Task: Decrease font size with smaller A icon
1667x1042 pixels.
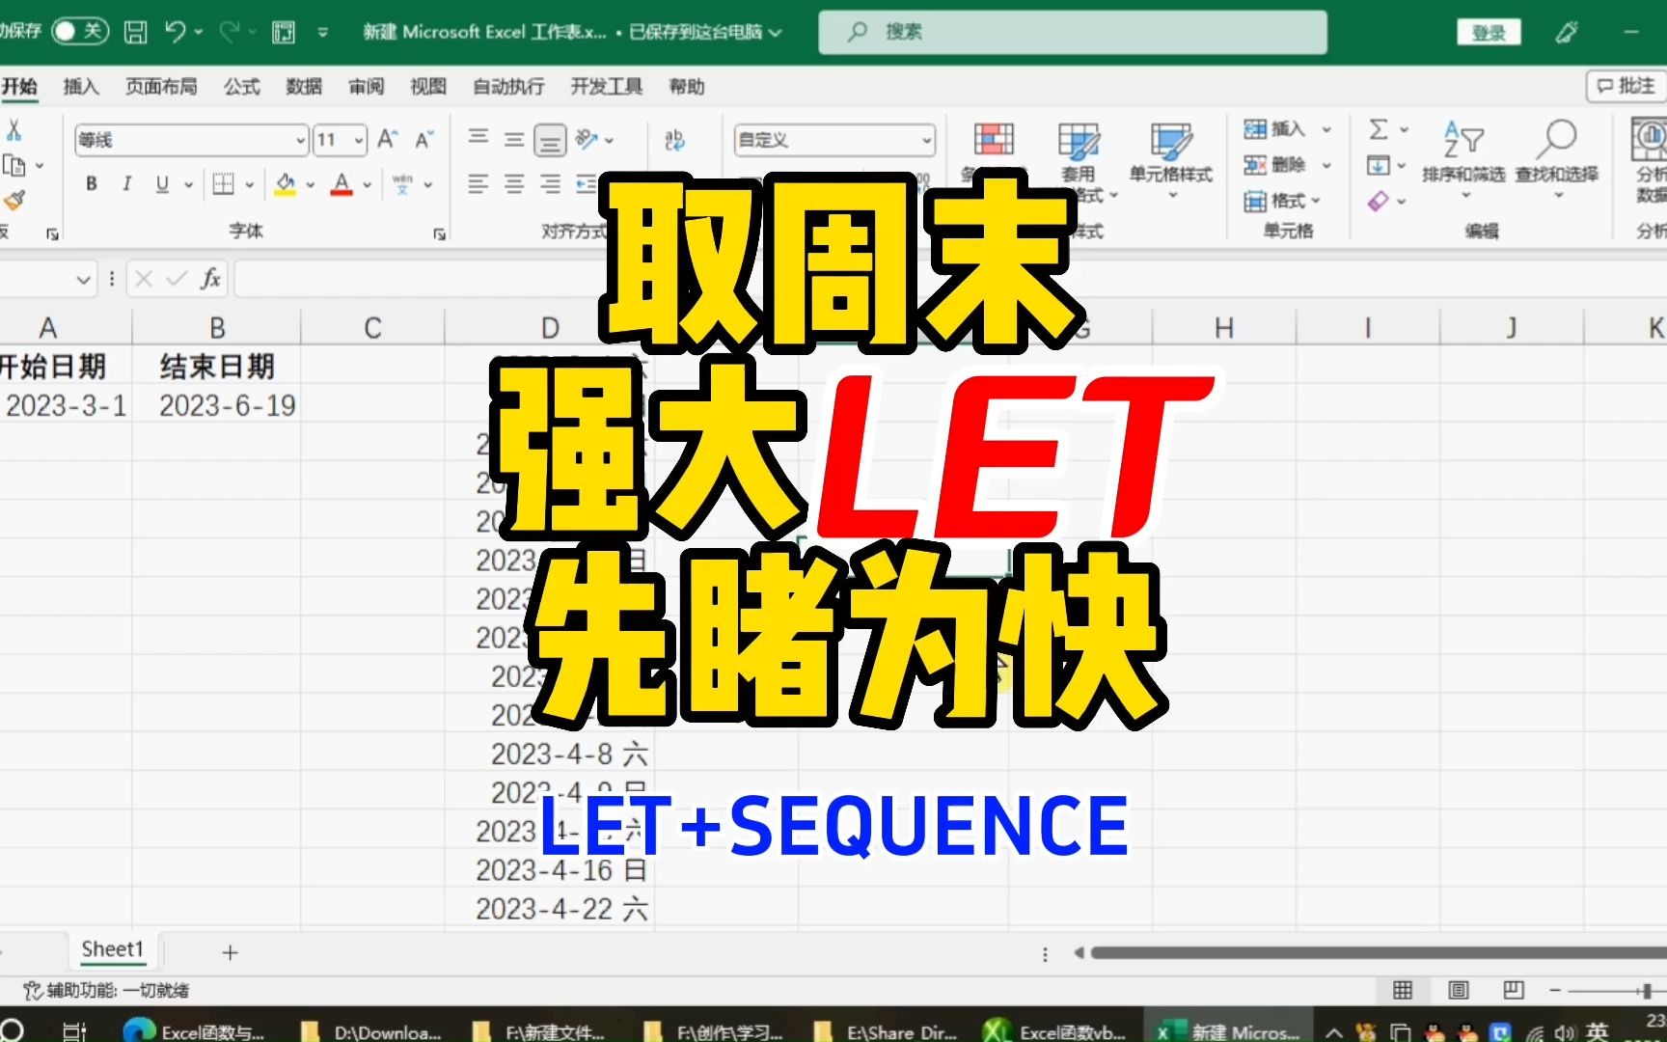Action: click(424, 140)
